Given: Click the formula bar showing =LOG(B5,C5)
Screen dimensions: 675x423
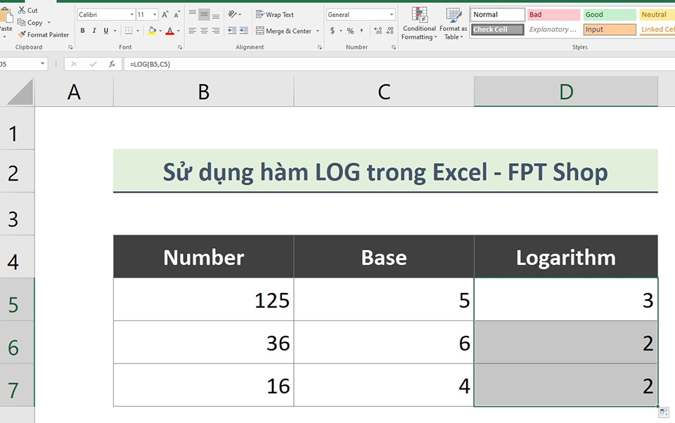Looking at the screenshot, I should click(x=399, y=64).
